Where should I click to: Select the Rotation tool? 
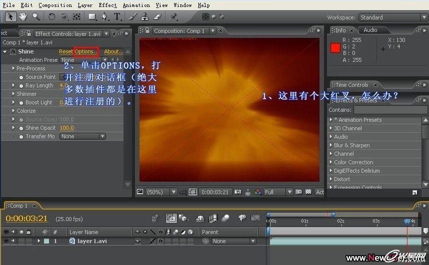click(51, 17)
